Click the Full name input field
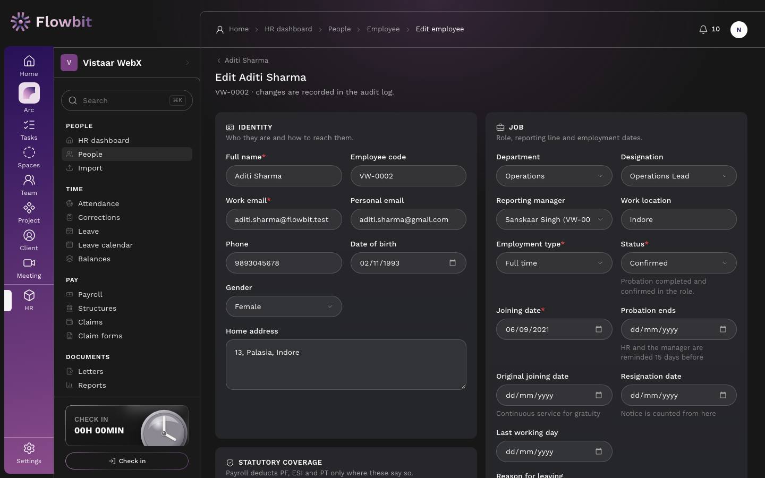Screen dimensions: 765x478 (284, 176)
